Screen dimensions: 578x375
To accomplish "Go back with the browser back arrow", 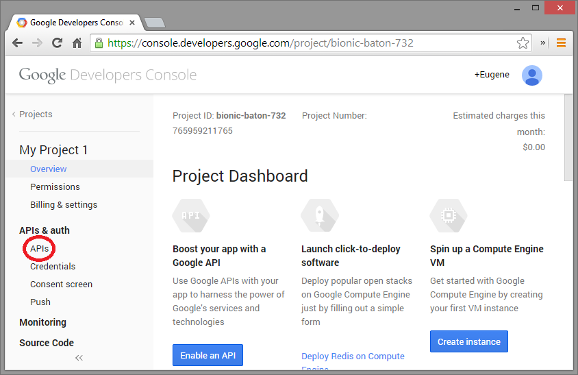I will click(17, 43).
